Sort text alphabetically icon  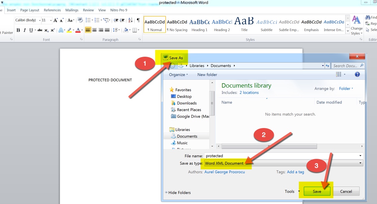tap(130, 20)
